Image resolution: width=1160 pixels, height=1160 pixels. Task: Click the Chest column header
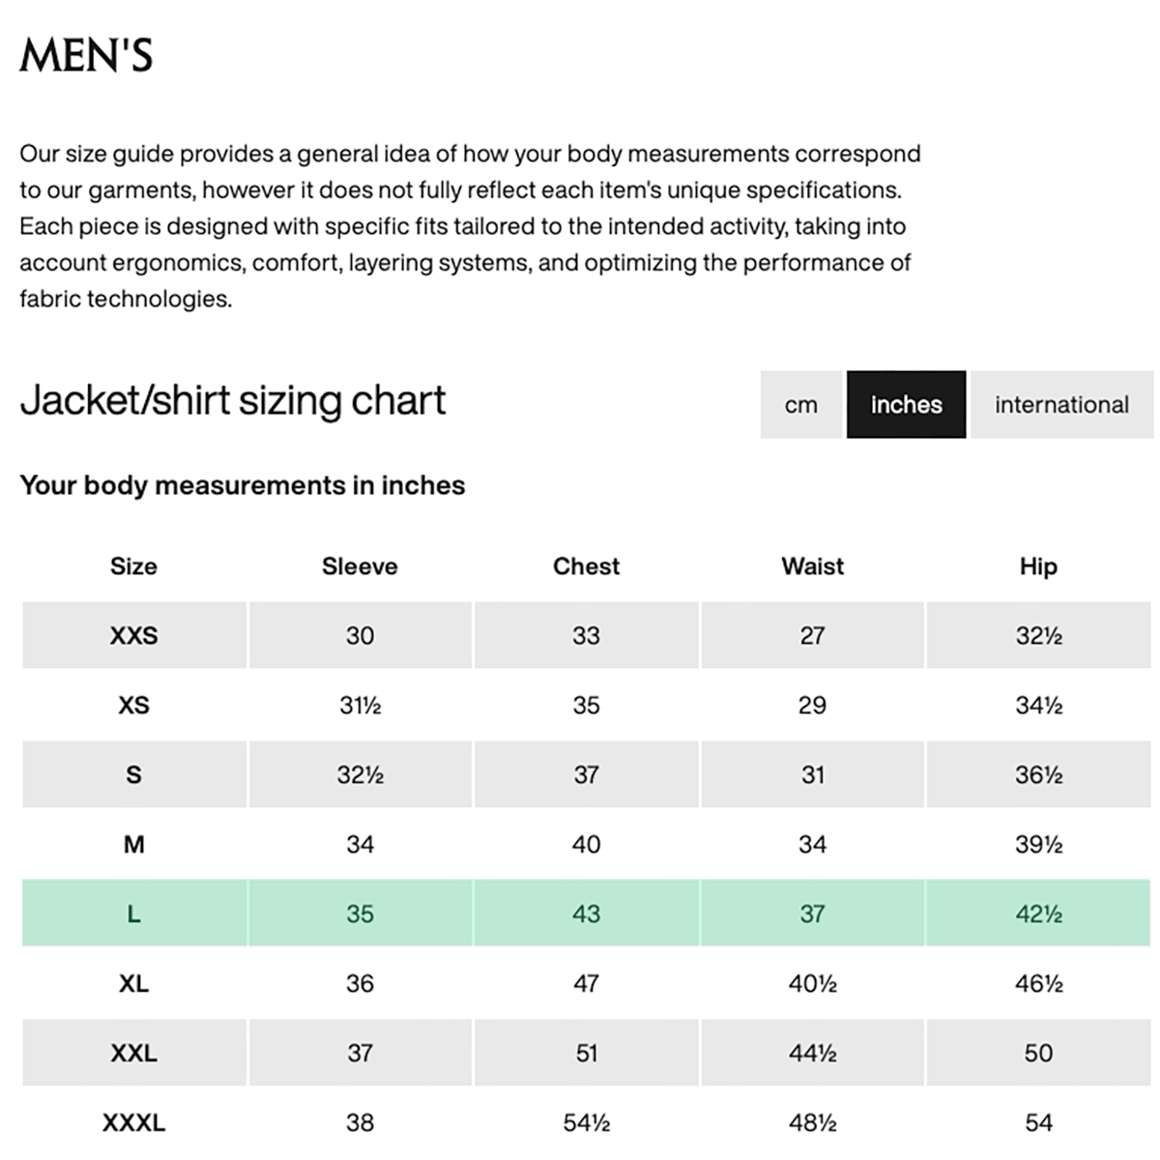click(x=586, y=566)
